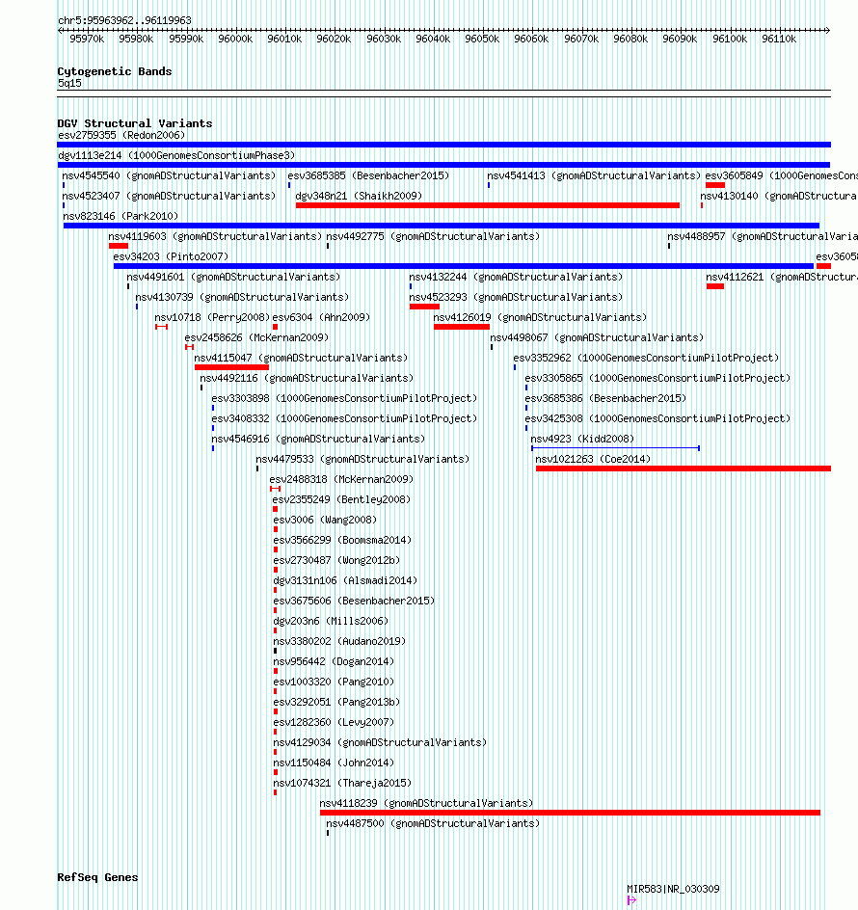Click the esv3685385 (Besenbacher2015) label
The width and height of the screenshot is (858, 910).
368,175
